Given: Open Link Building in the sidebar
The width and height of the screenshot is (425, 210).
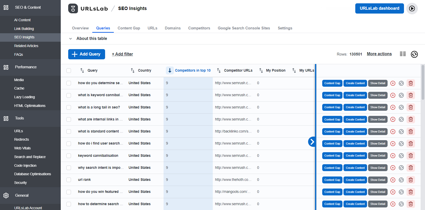Looking at the screenshot, I should (24, 29).
